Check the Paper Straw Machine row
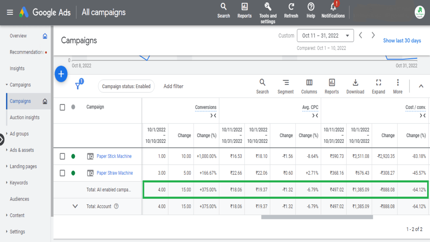 [62, 173]
